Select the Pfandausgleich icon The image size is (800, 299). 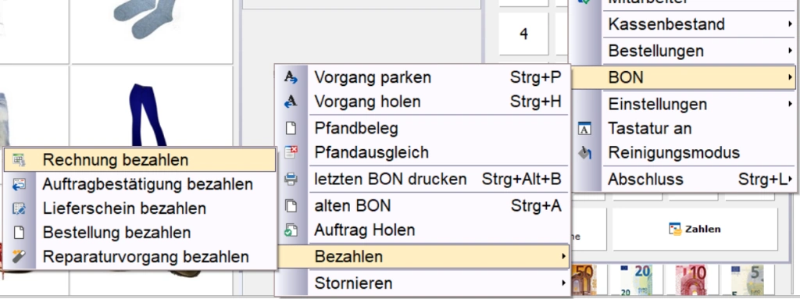291,152
